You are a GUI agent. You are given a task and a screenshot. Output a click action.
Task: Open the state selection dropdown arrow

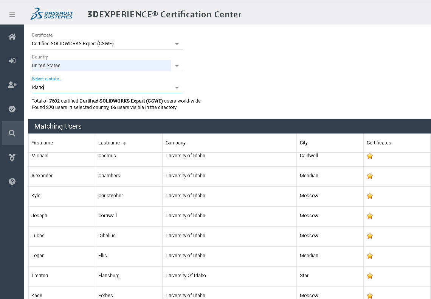[x=177, y=88]
